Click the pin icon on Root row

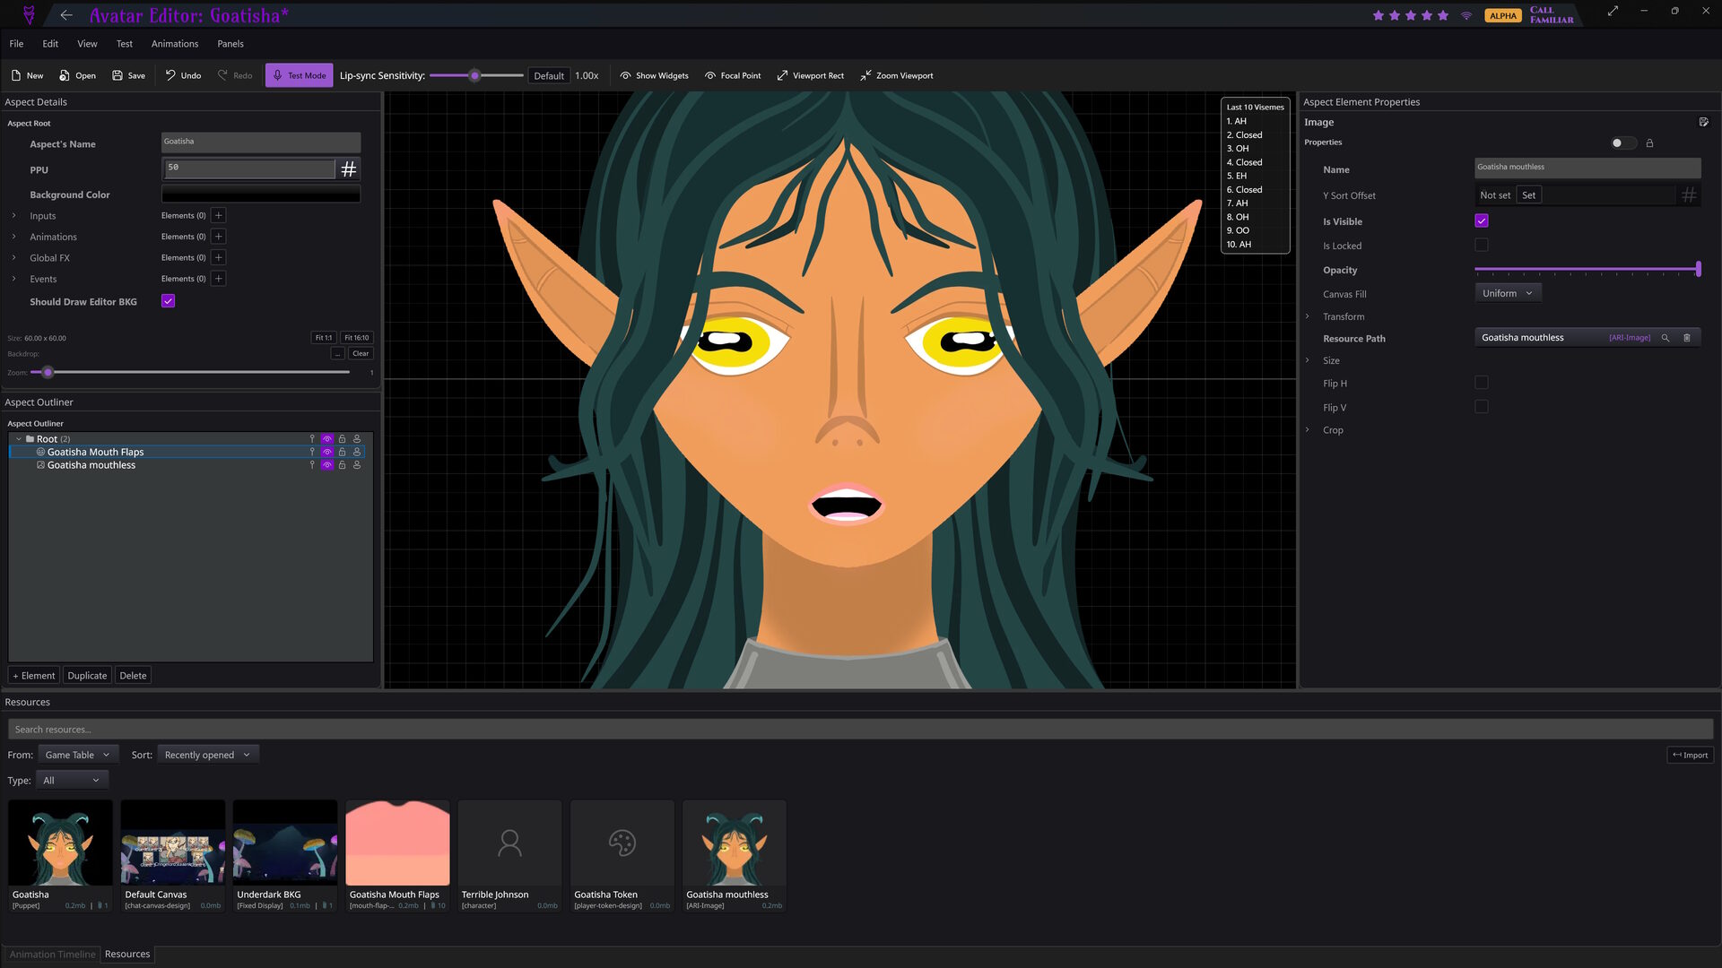pyautogui.click(x=312, y=439)
